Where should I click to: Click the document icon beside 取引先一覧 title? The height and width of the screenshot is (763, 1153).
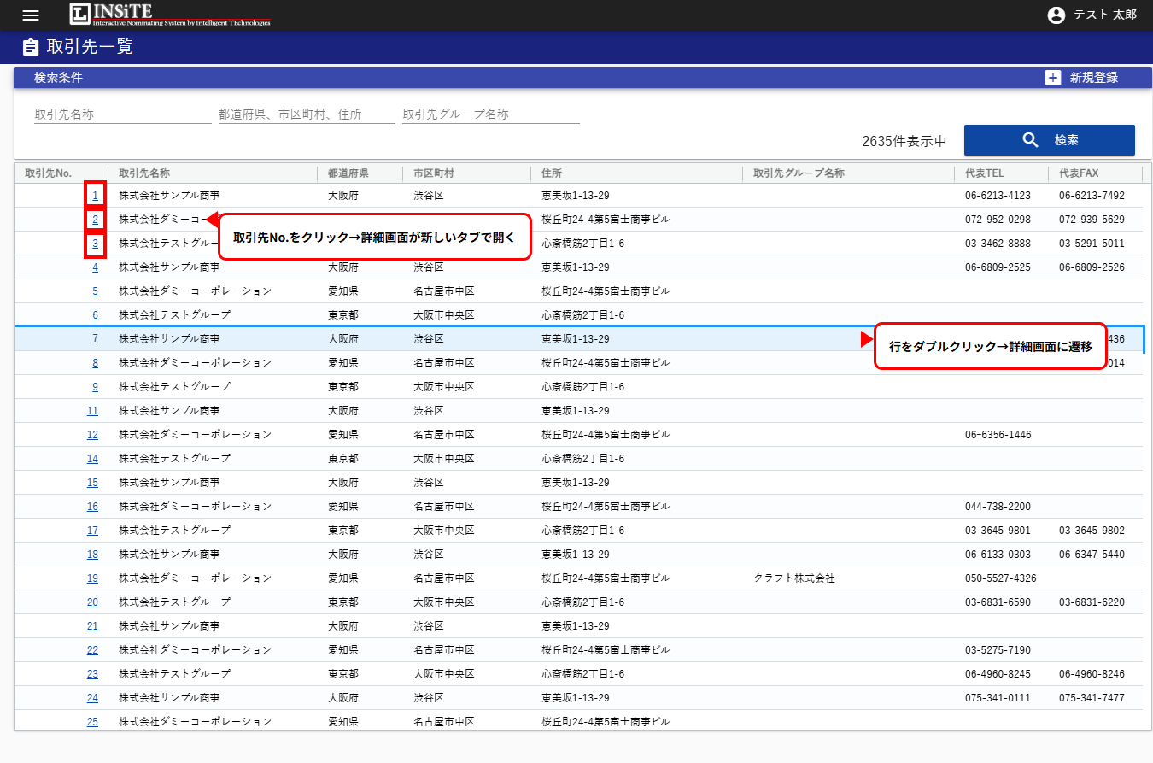pos(31,47)
